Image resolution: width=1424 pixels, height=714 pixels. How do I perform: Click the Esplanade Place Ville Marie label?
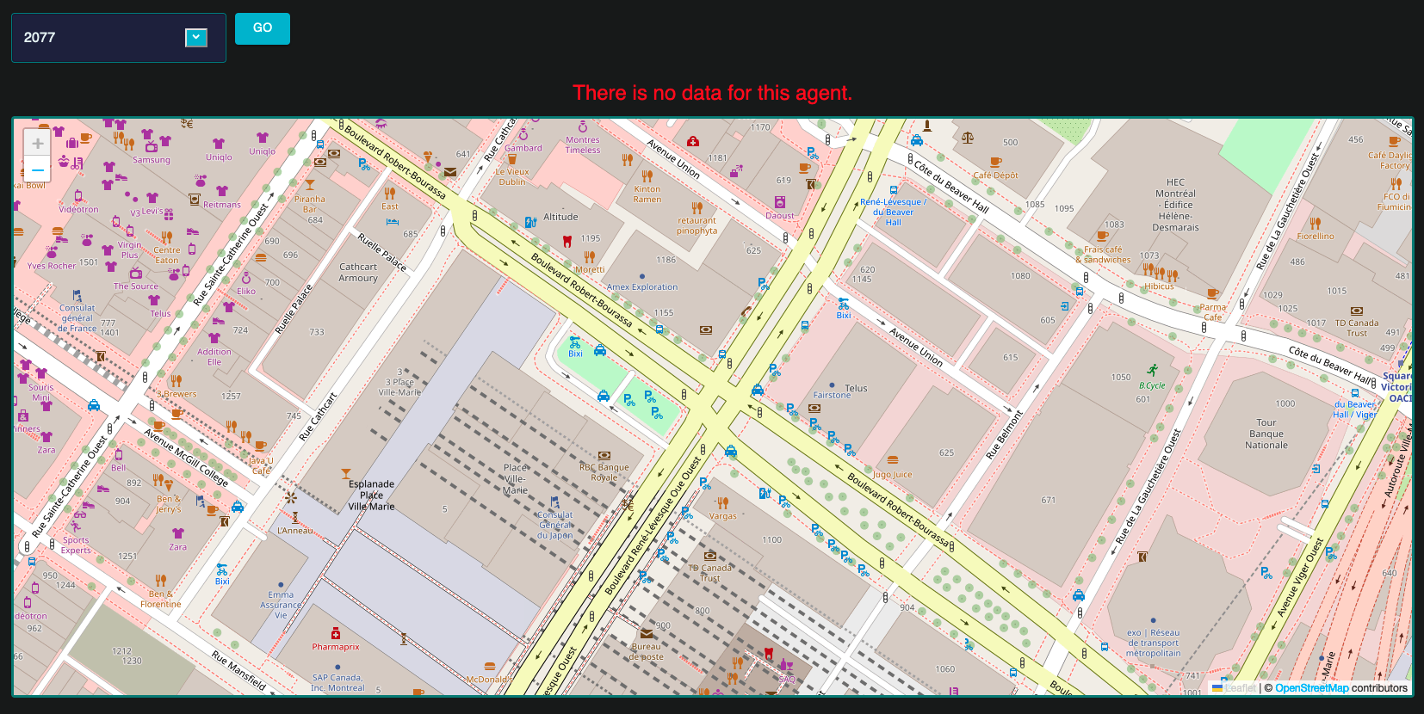coord(371,495)
